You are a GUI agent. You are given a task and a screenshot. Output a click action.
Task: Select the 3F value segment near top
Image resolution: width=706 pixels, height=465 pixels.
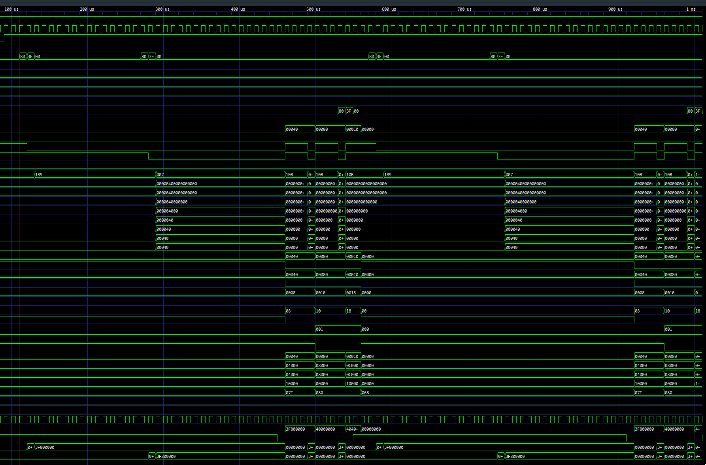(x=30, y=56)
